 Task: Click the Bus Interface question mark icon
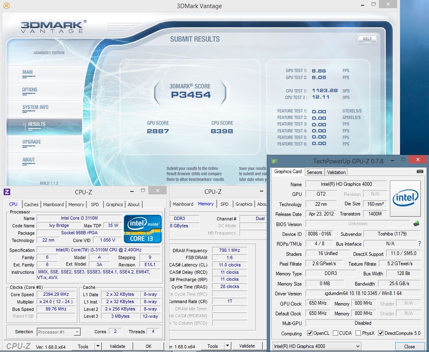coord(420,243)
